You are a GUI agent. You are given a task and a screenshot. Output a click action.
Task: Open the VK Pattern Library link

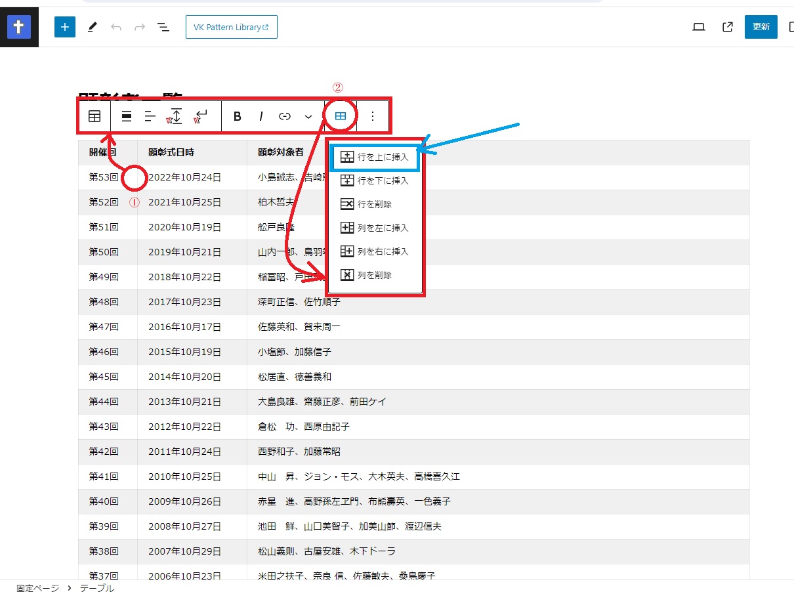[231, 27]
